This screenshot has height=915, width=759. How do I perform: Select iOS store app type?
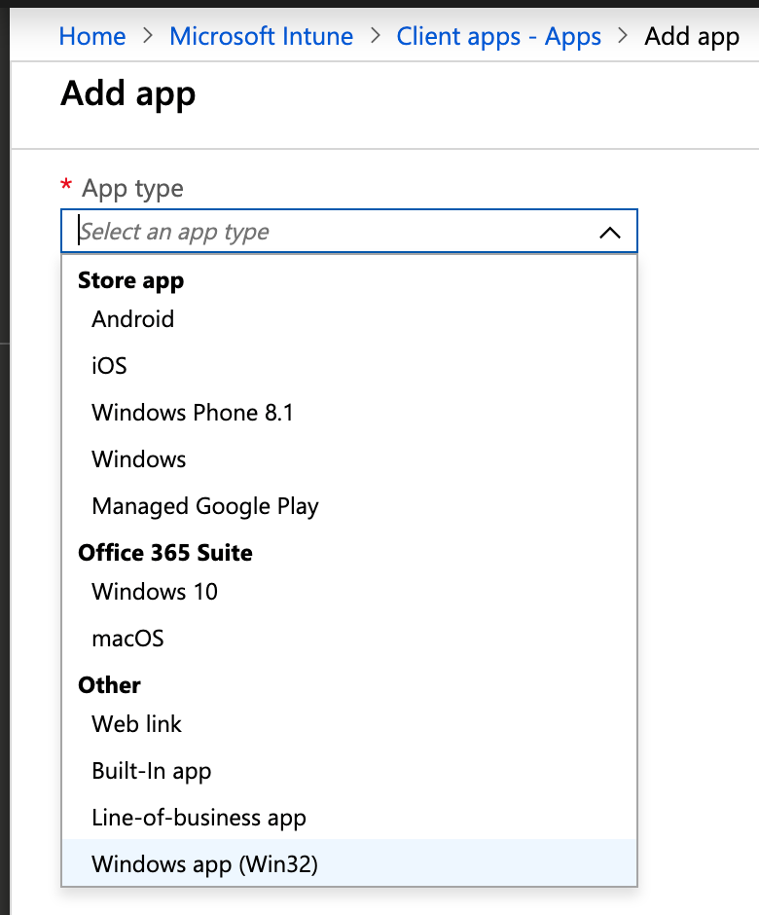349,366
